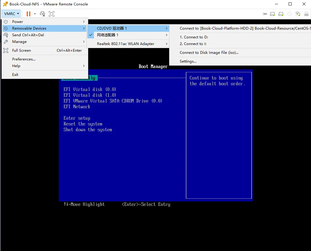
Task: Click the first hard disk status icon
Action: pyautogui.click(x=273, y=14)
